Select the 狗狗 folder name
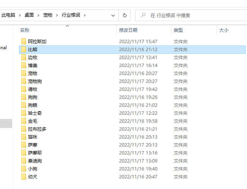The image size is (247, 189). coord(33,97)
